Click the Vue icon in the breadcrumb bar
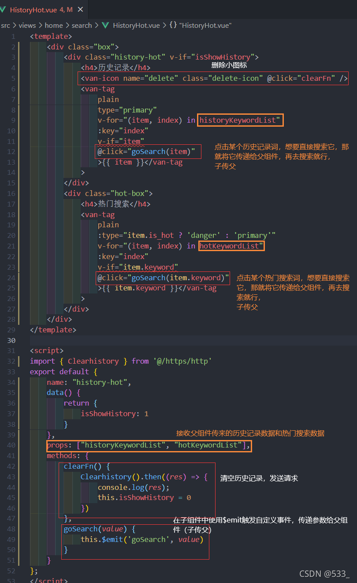Viewport: 357px width, 583px height. [x=105, y=26]
